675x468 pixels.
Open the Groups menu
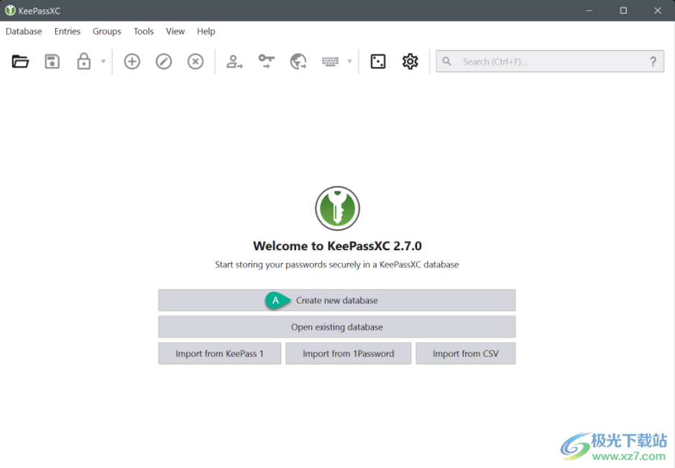[107, 32]
